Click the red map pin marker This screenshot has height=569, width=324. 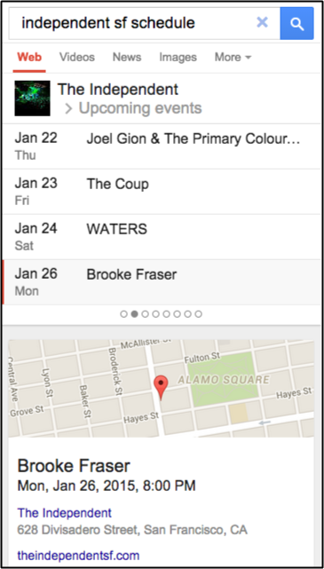161,388
